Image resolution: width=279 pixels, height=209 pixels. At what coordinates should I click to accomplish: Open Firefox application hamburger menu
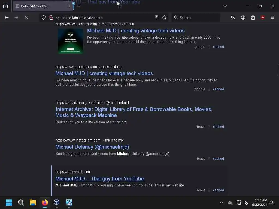272,17
